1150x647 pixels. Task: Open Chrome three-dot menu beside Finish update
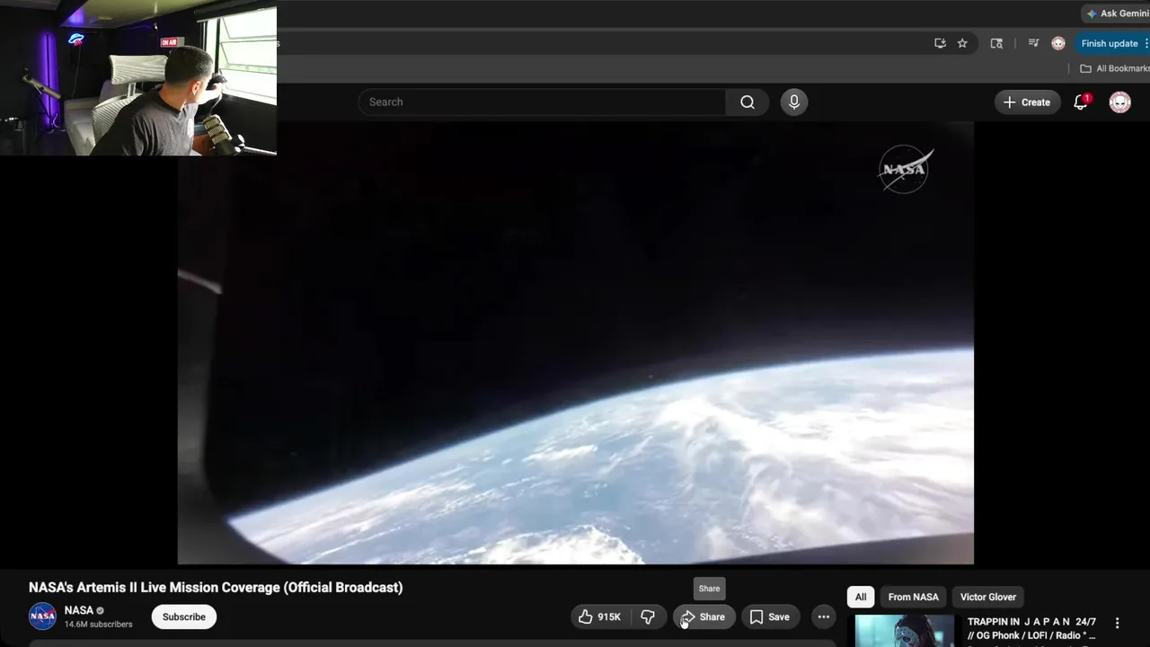(x=1146, y=43)
